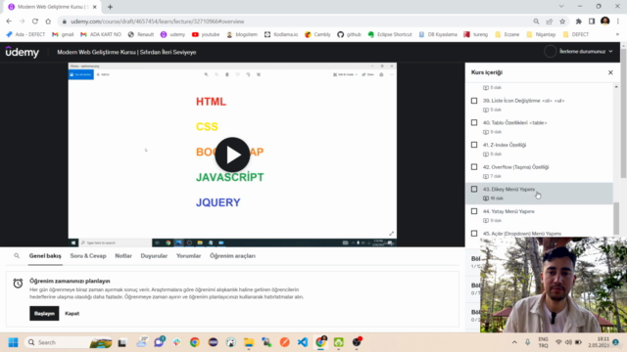Close the Modern Web Geliştirme Kursu tab
Viewport: 627px width, 352px height.
click(95, 7)
